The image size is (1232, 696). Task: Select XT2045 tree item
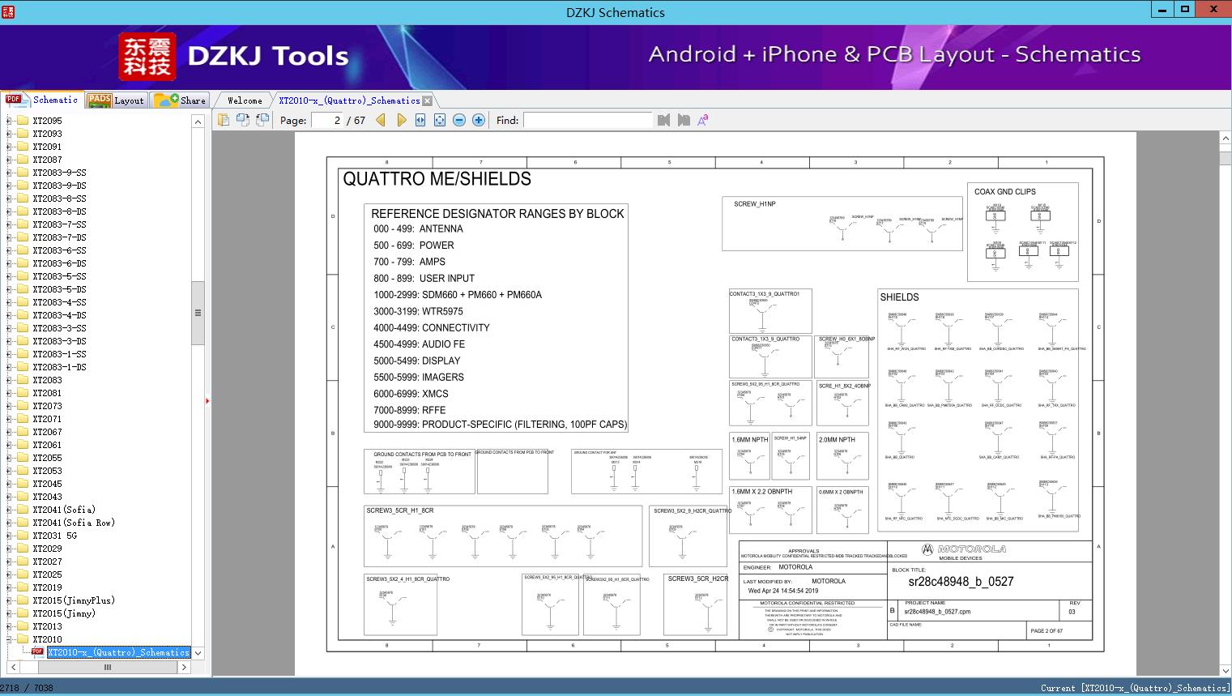pos(47,484)
